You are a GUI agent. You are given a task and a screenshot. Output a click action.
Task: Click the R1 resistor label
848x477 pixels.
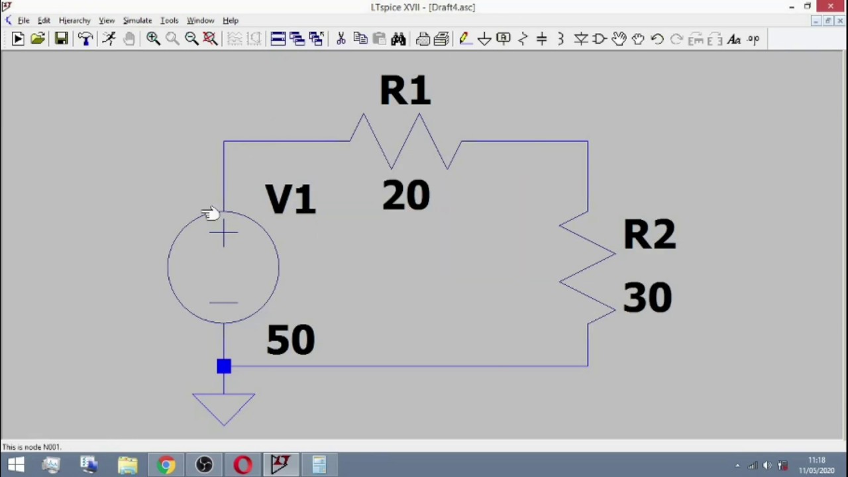405,90
